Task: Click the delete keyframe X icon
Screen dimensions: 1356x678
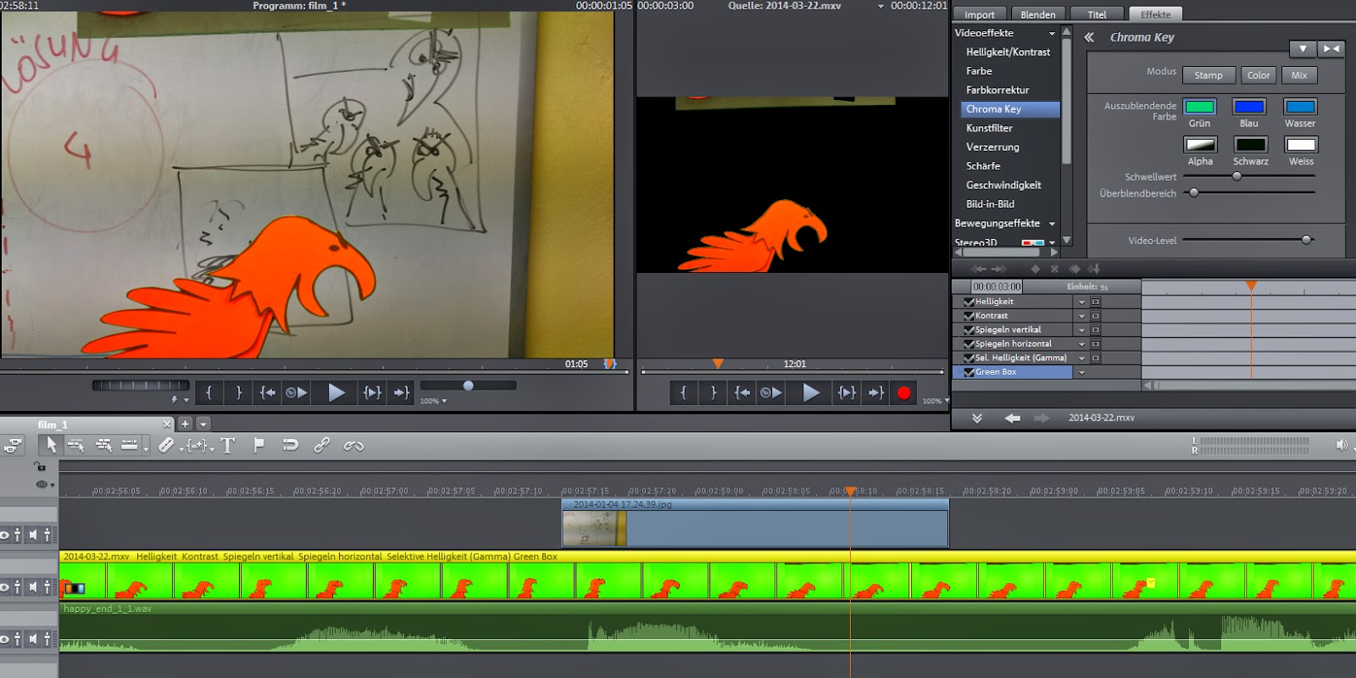Action: pyautogui.click(x=1054, y=269)
